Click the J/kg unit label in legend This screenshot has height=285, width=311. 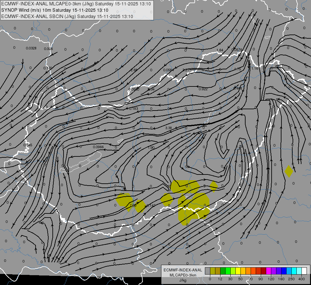[183, 280]
